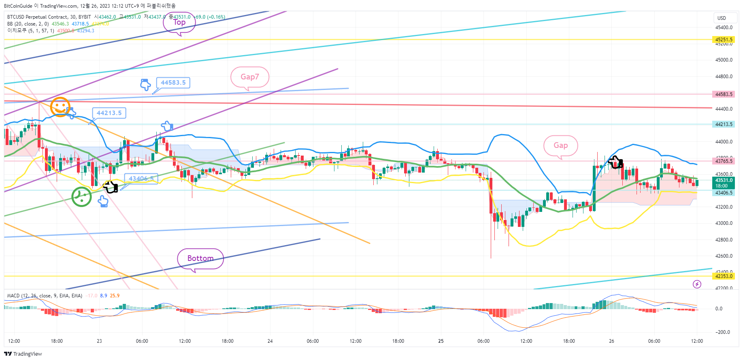Select the 44213.5 price axis tag
The width and height of the screenshot is (743, 361).
(724, 124)
